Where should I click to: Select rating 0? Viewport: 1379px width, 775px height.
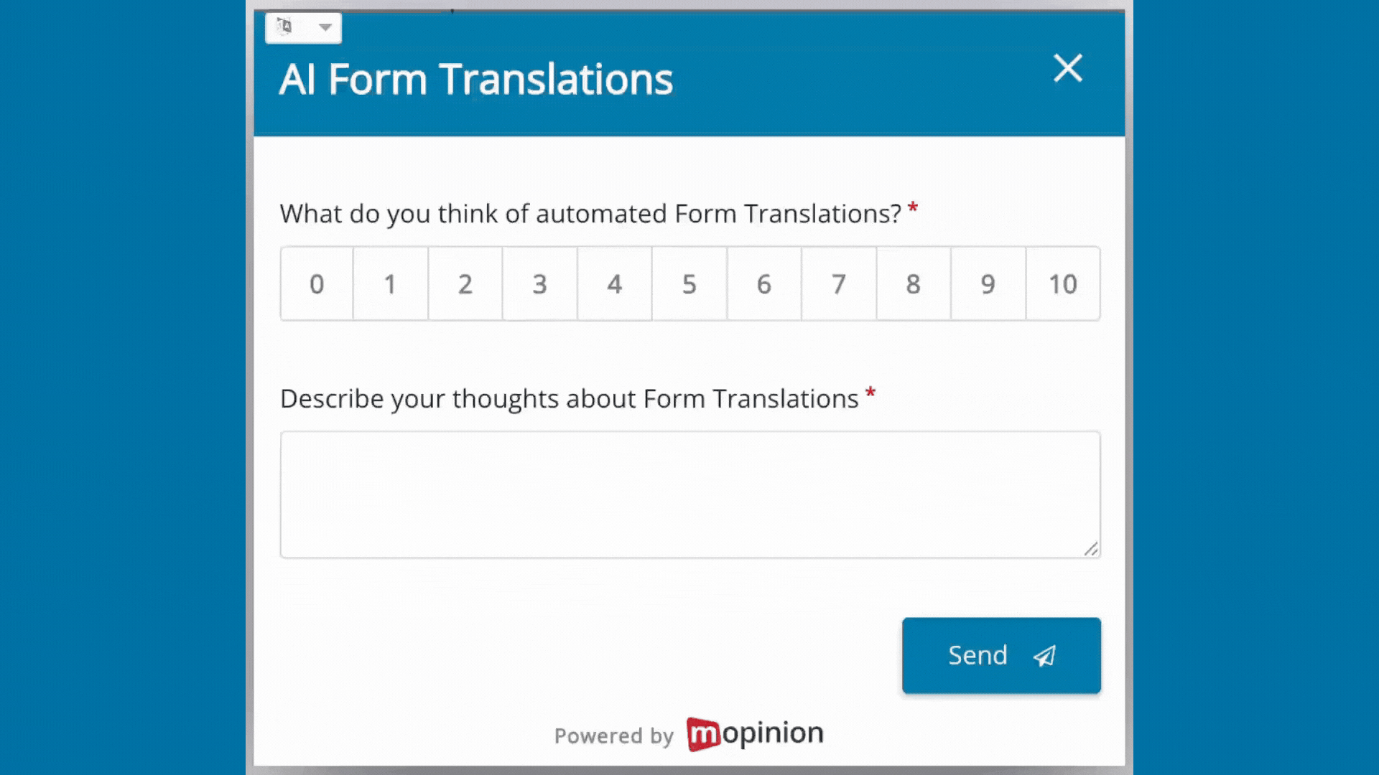(x=317, y=284)
